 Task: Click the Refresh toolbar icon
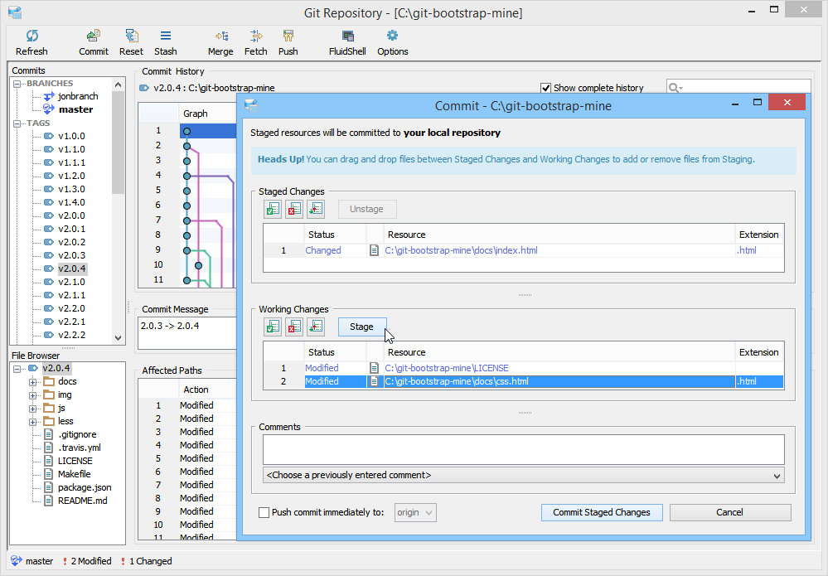tap(31, 36)
